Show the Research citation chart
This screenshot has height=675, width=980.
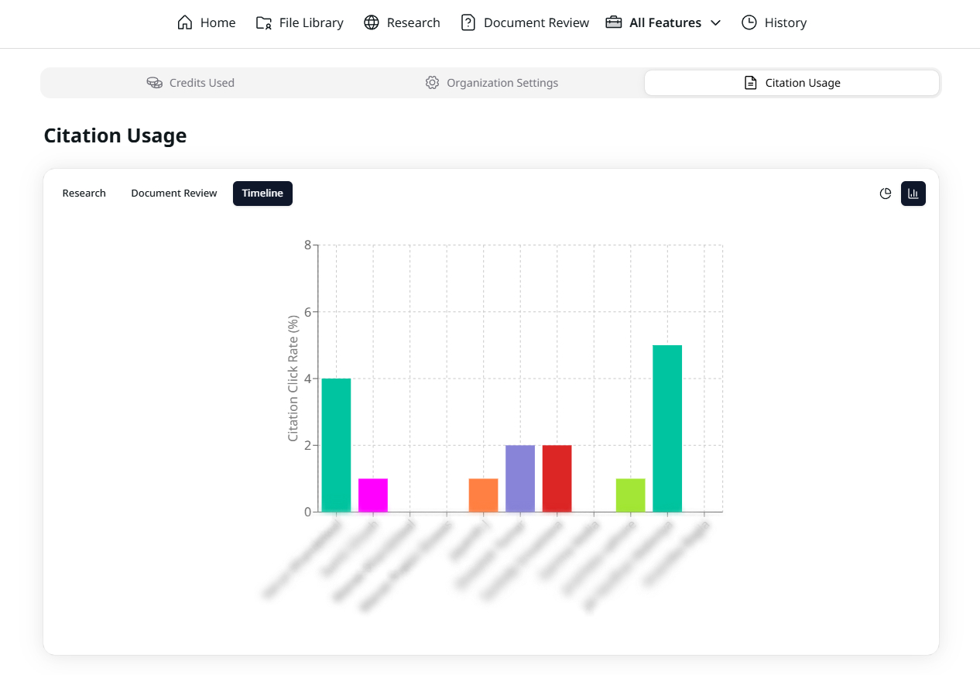84,194
